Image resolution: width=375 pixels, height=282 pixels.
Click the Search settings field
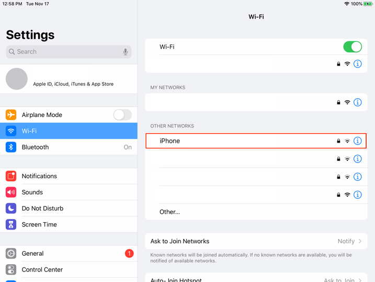69,52
